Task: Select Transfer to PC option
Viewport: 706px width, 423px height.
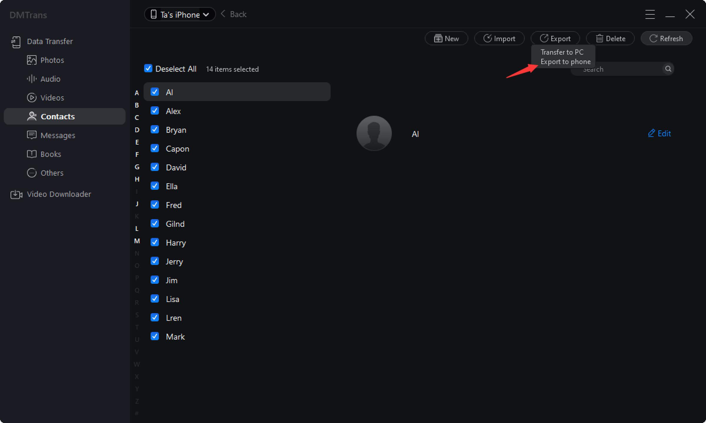Action: pos(562,52)
